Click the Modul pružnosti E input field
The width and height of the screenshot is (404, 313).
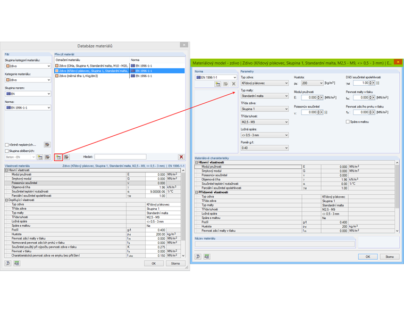tap(309, 97)
